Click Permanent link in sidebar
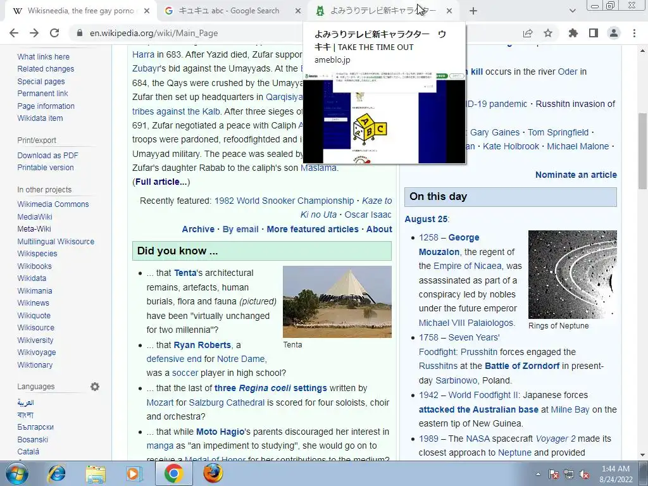The image size is (648, 486). [42, 94]
